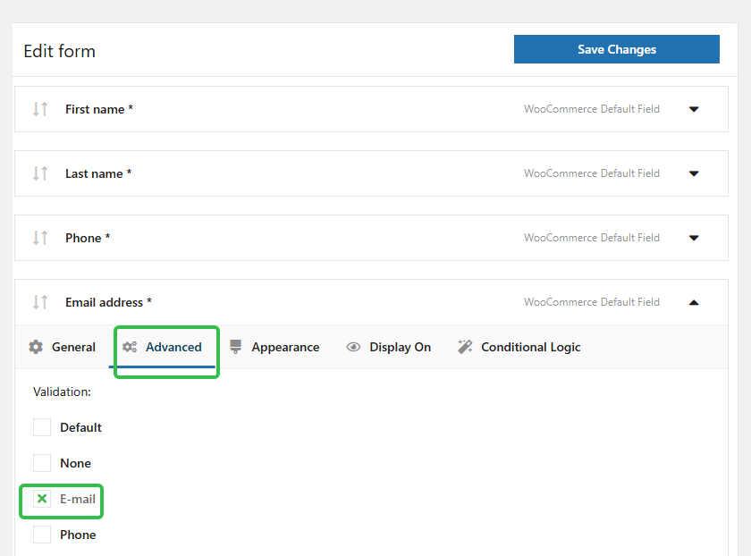Click the sort arrows icon for First name
This screenshot has width=751, height=556.
coord(40,109)
